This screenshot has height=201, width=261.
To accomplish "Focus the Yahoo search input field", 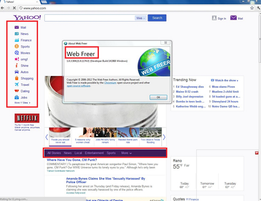I will point(90,18).
